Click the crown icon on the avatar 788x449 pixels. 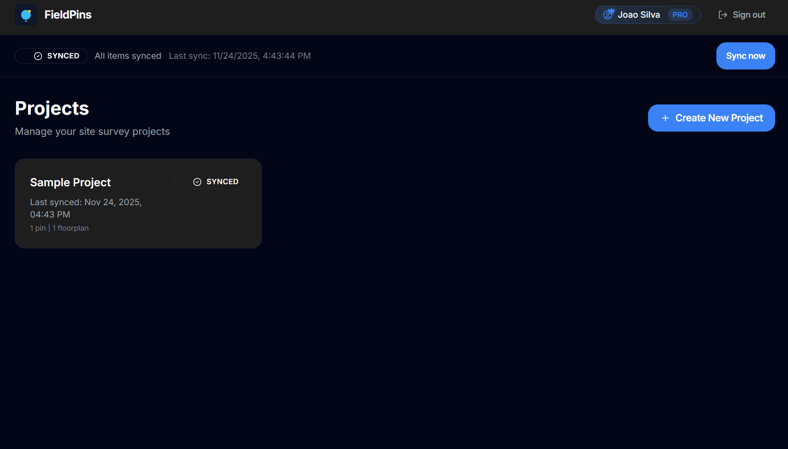[x=611, y=11]
